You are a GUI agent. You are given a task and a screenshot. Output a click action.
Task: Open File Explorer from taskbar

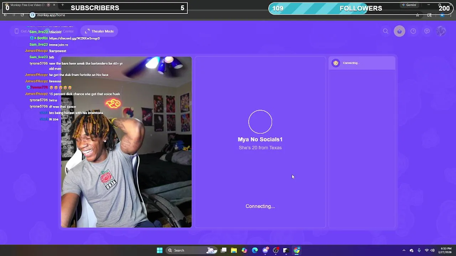click(234, 250)
